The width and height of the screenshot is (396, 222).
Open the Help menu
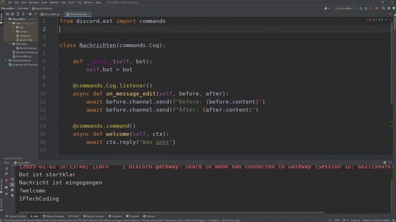(x=98, y=2)
